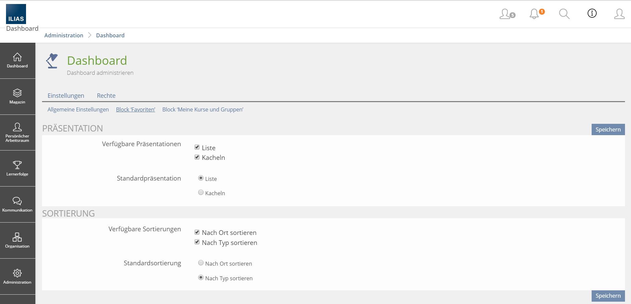Toggle Nach Ort sortieren checkbox
This screenshot has width=631, height=304.
tap(197, 232)
